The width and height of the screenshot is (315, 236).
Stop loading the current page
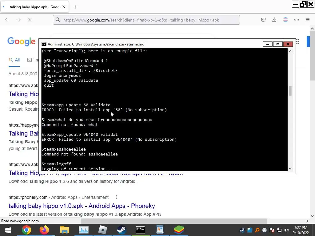pos(30,20)
